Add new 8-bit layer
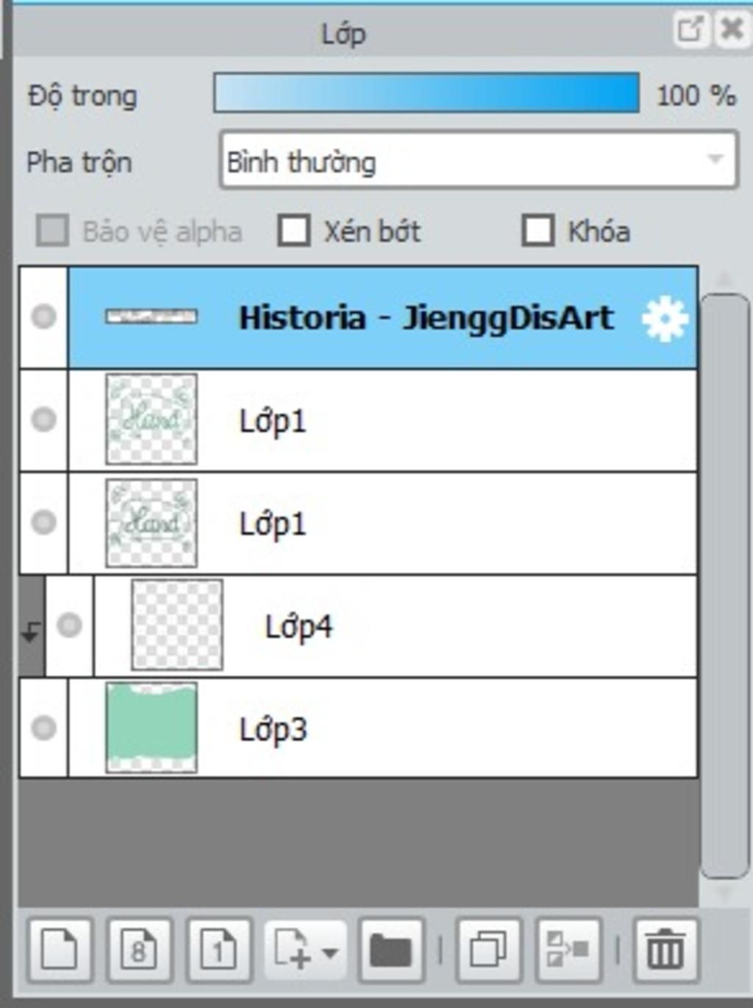This screenshot has width=753, height=1008. [139, 950]
